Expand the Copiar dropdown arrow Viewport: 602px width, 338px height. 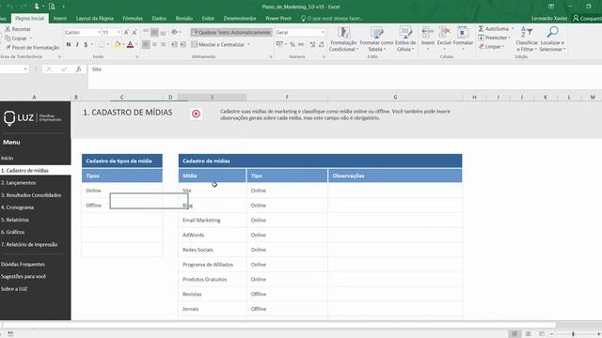[x=31, y=38]
